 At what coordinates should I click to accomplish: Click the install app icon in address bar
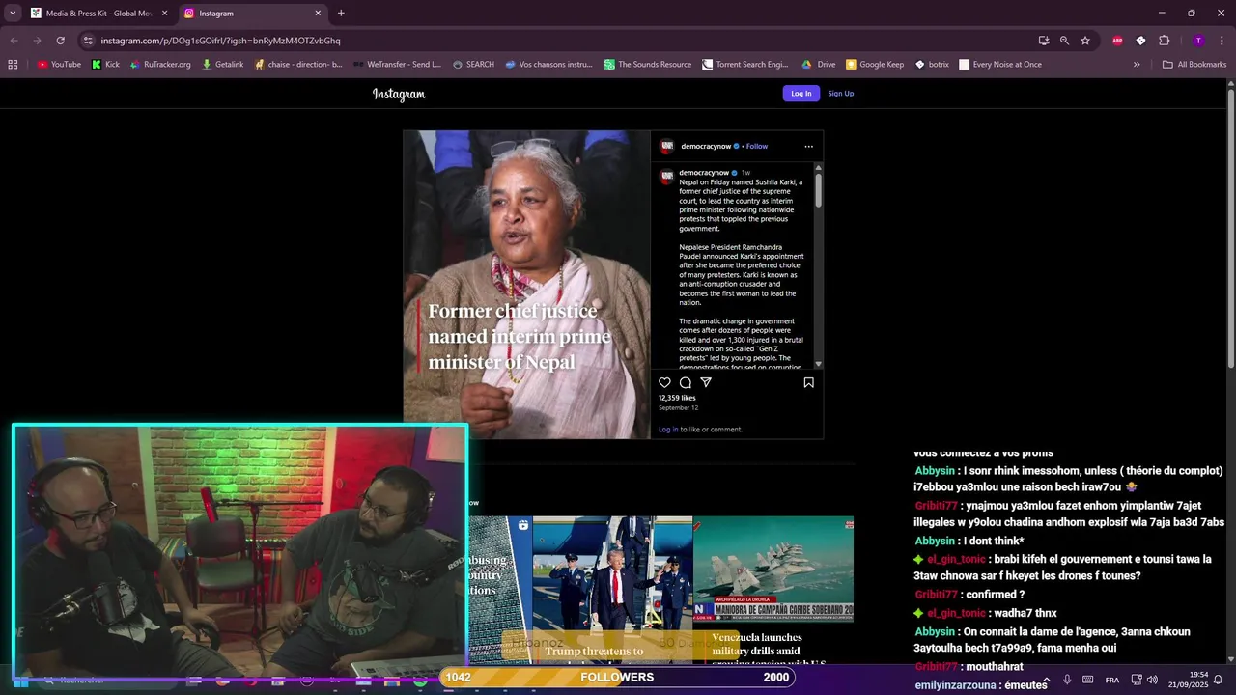1044,41
